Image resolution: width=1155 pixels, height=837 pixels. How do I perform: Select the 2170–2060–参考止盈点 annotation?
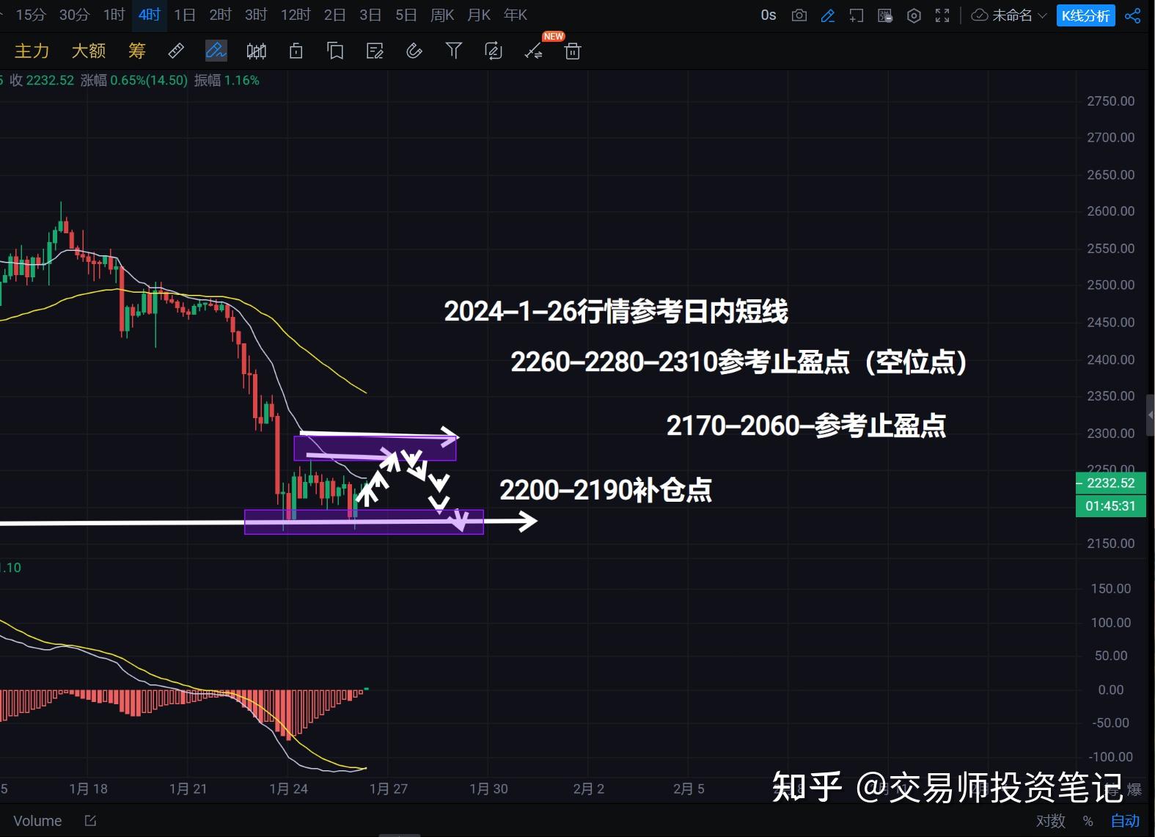(806, 425)
